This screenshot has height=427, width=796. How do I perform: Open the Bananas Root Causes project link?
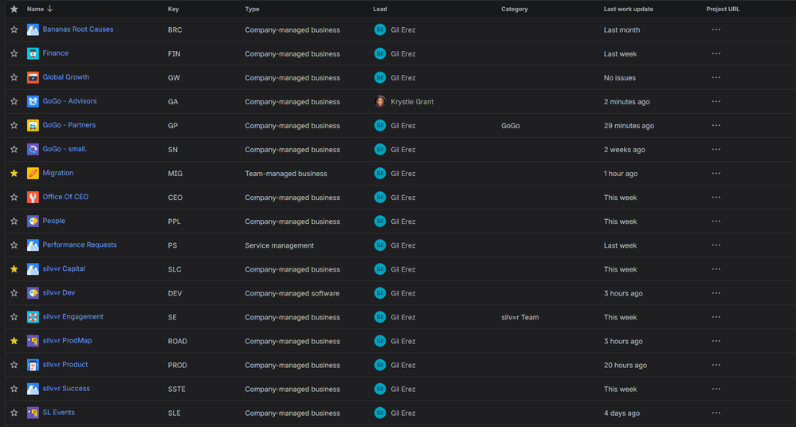pyautogui.click(x=77, y=29)
